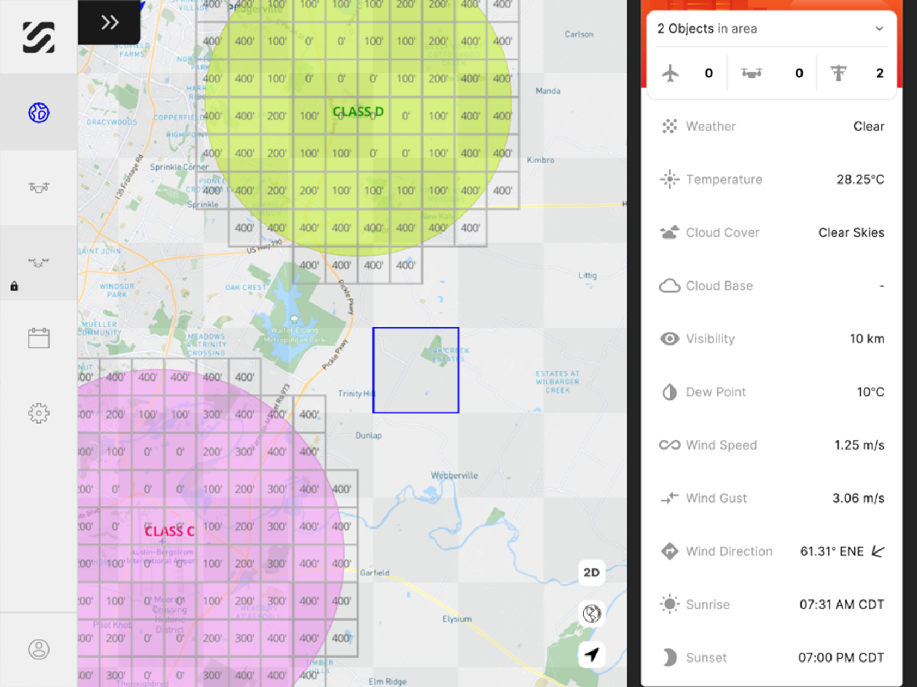917x687 pixels.
Task: Click the Cloud Base icon
Action: coord(670,286)
